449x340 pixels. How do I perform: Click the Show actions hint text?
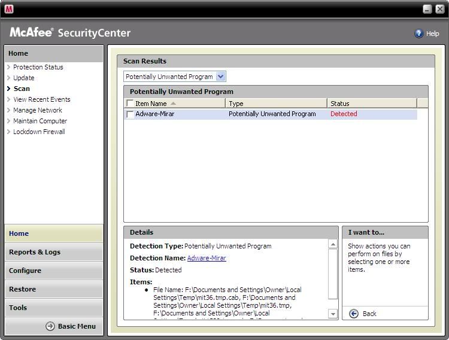pyautogui.click(x=379, y=258)
